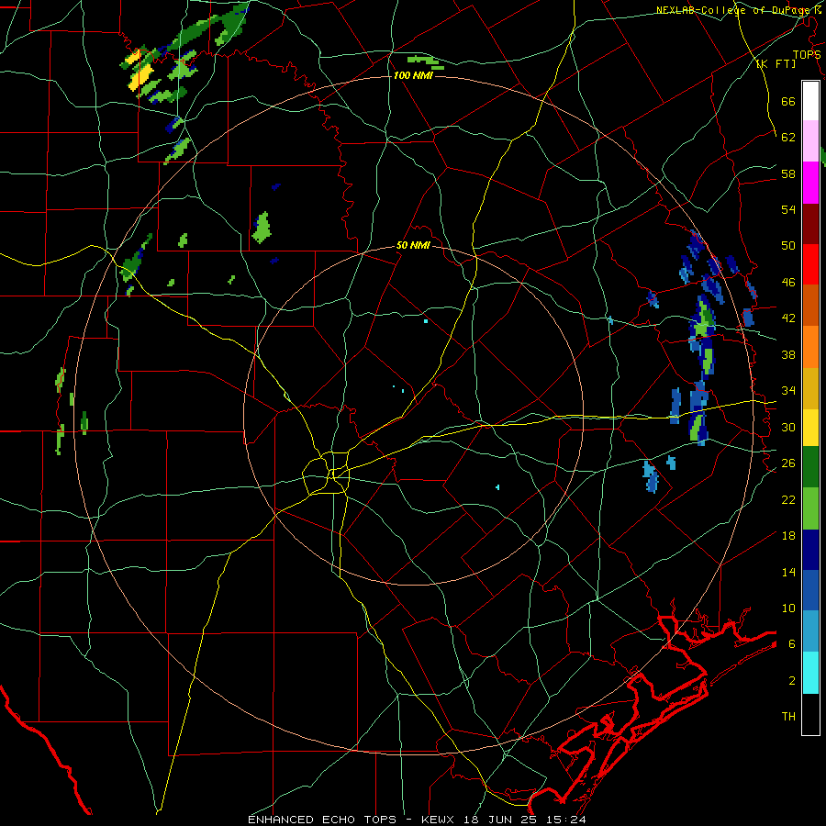826x826 pixels.
Task: Click the 42 scale label
Action: (788, 318)
